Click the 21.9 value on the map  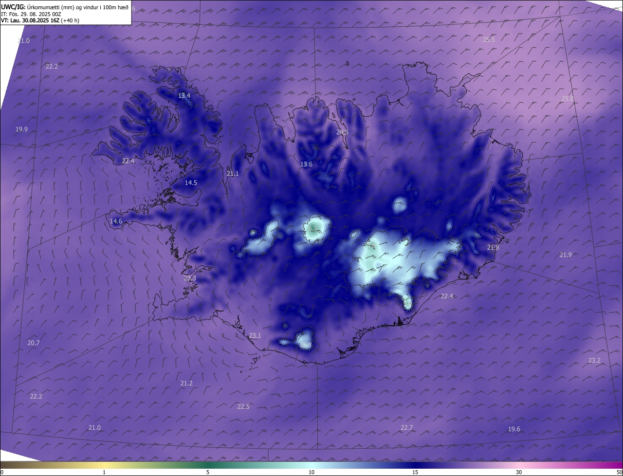coord(566,255)
